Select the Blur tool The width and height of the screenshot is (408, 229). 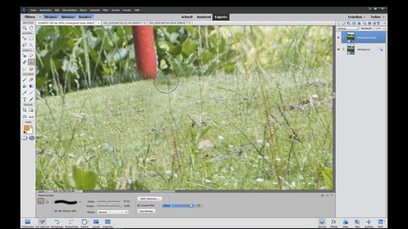click(24, 69)
